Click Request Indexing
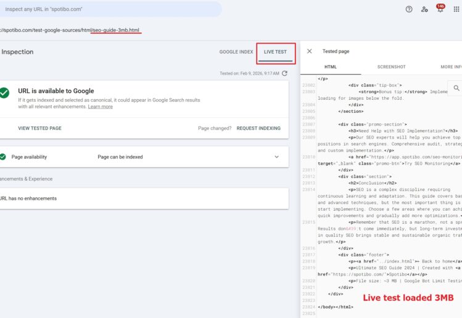Screen dimensions: 462x318 (258, 128)
